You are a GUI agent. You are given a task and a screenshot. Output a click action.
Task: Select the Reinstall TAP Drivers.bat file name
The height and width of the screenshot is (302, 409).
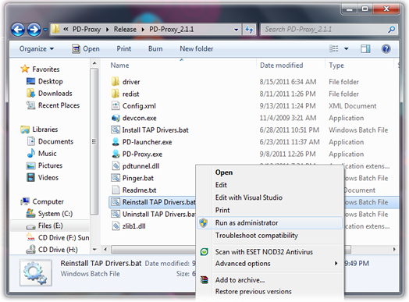pyautogui.click(x=159, y=202)
